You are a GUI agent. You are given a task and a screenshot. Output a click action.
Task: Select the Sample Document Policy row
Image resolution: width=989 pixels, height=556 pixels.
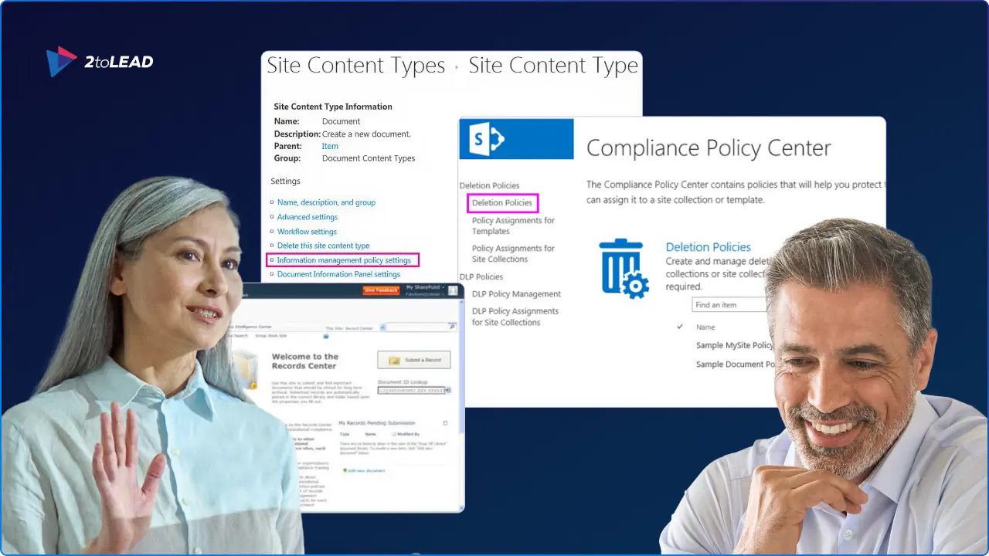pos(736,364)
